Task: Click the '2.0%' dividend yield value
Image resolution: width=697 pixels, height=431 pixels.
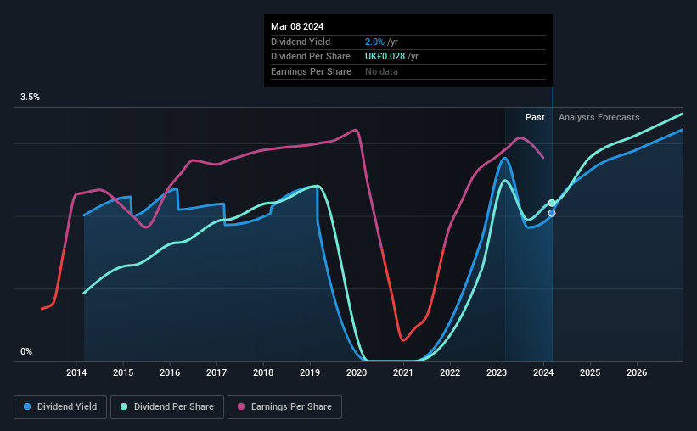Action: point(374,42)
